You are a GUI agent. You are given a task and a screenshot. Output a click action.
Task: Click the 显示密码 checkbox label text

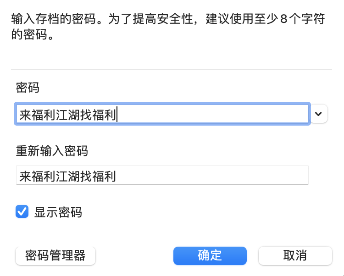click(x=58, y=212)
